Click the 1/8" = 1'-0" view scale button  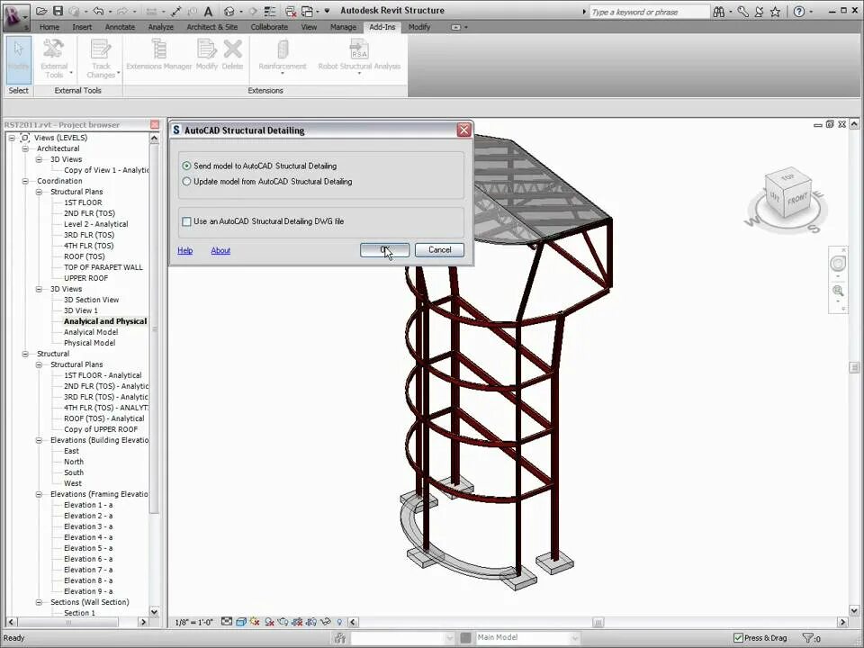click(x=194, y=622)
